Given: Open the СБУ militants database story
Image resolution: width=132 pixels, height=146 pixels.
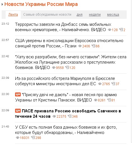Looking at the screenshot, I should pyautogui.click(x=66, y=130).
